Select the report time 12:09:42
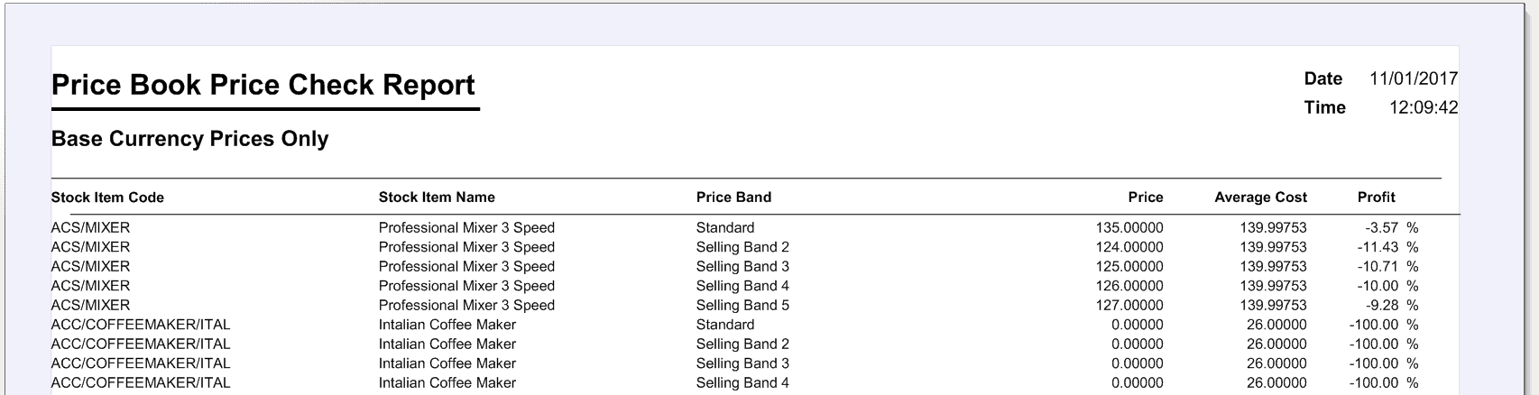This screenshot has height=395, width=1539. [1424, 107]
